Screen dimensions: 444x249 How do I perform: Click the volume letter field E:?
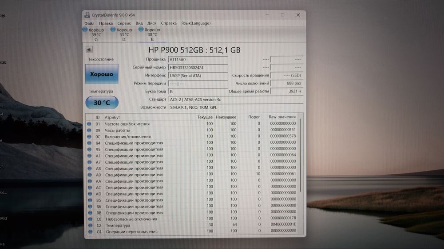point(198,92)
